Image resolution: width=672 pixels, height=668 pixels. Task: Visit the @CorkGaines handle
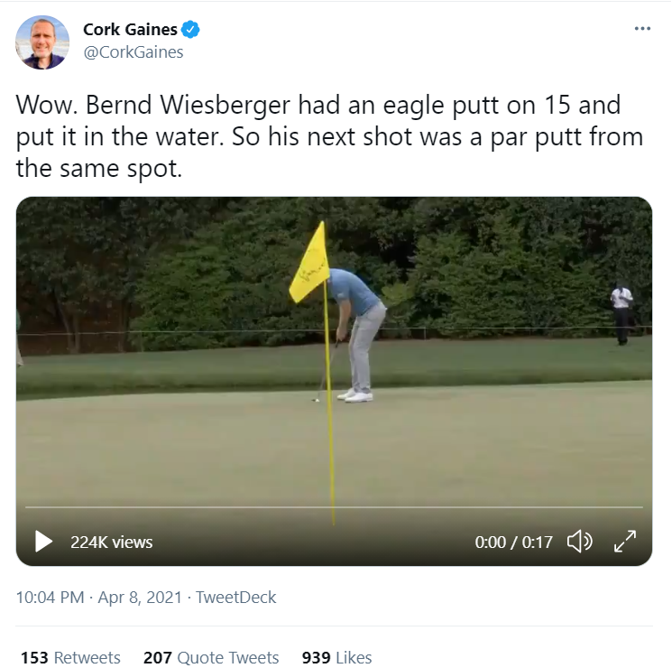133,52
